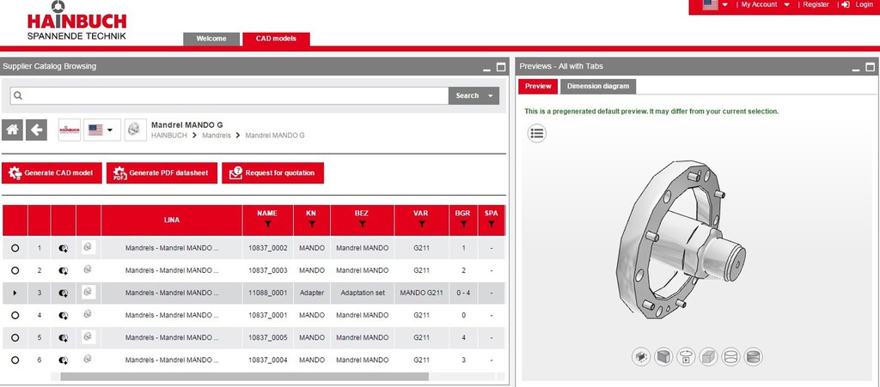Click HAINBUCH in the breadcrumb
This screenshot has width=880, height=387.
click(x=169, y=136)
